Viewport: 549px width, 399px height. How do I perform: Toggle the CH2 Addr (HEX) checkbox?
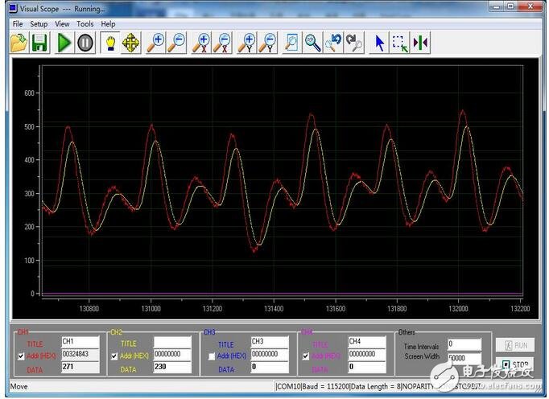114,356
